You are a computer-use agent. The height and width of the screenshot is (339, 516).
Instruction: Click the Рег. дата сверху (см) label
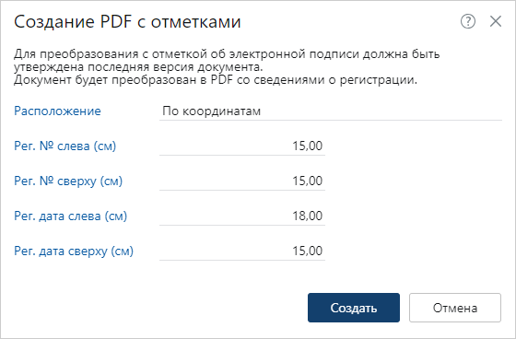74,251
